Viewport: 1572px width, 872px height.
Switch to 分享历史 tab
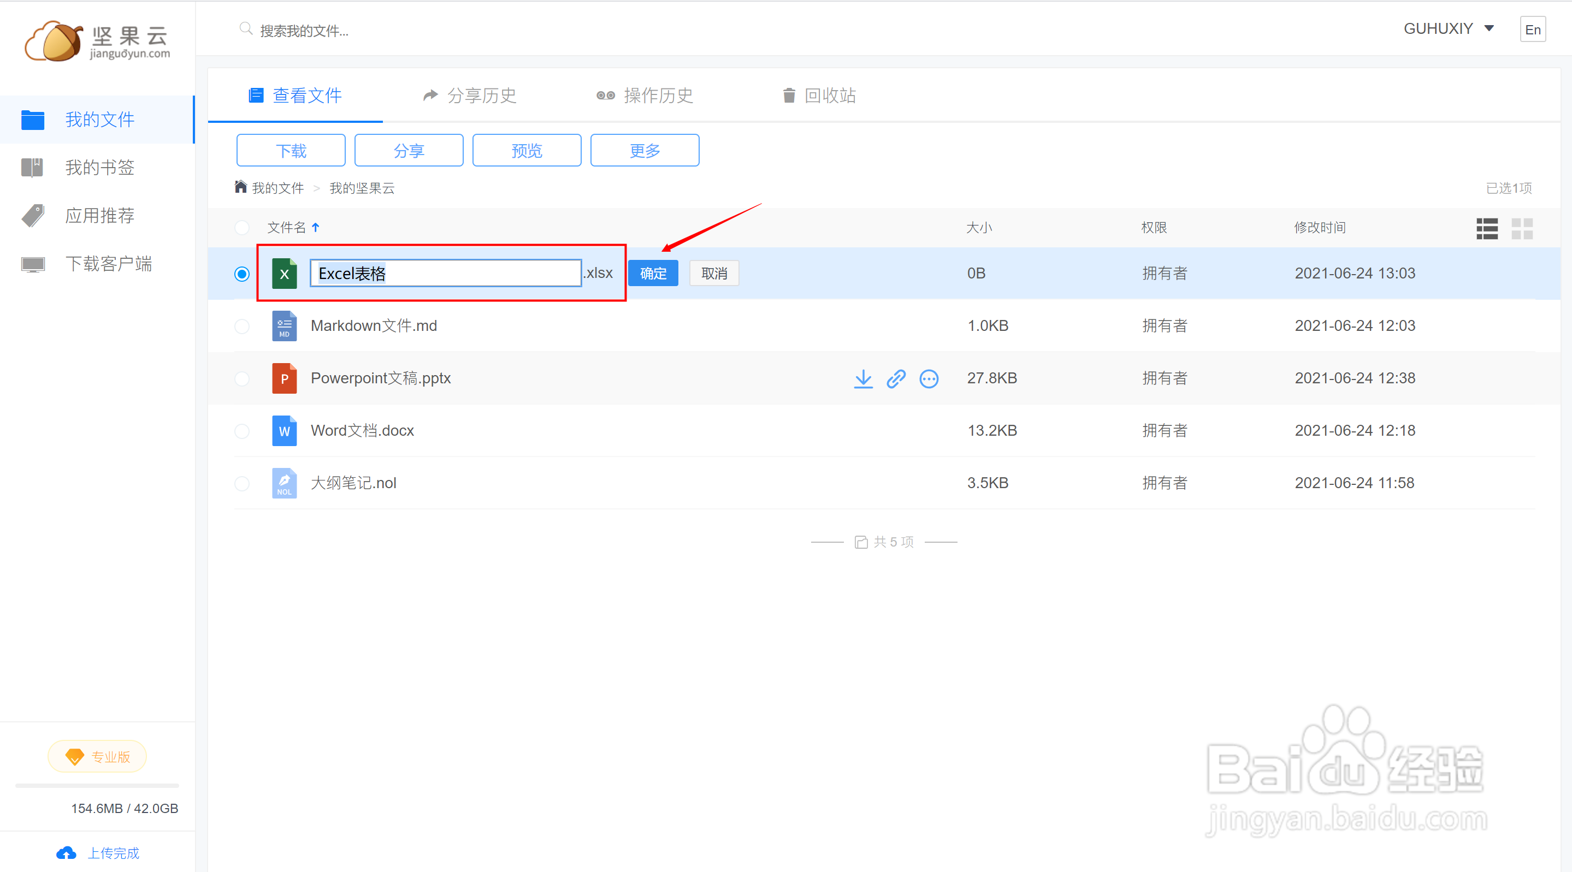click(470, 95)
